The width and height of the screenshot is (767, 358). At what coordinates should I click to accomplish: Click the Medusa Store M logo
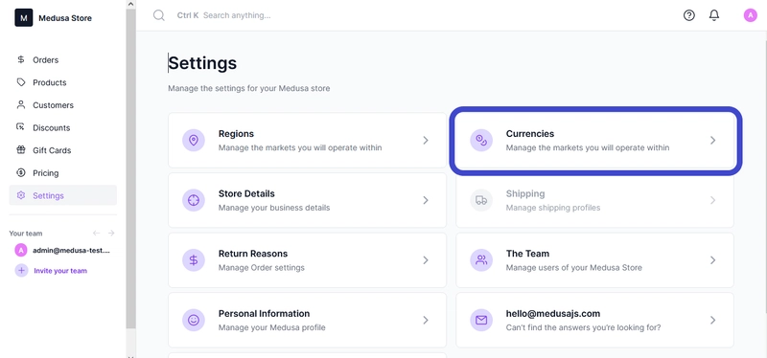click(x=23, y=17)
